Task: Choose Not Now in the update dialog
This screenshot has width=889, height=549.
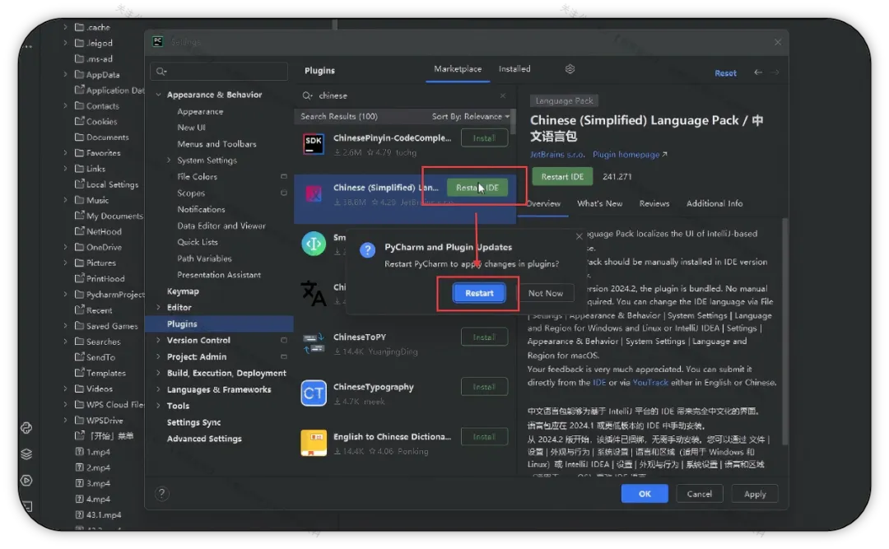Action: 546,293
